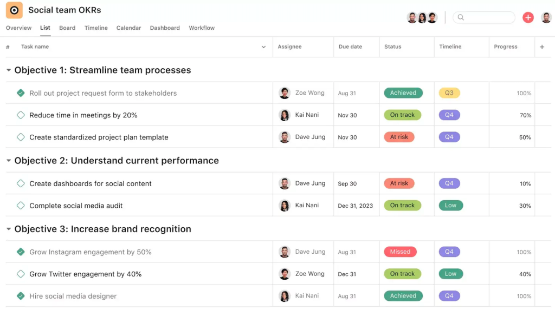
Task: Uncheck Roll out project request form task
Action: [21, 93]
